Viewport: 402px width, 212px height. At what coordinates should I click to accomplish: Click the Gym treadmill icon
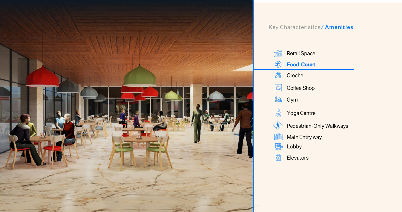(278, 100)
